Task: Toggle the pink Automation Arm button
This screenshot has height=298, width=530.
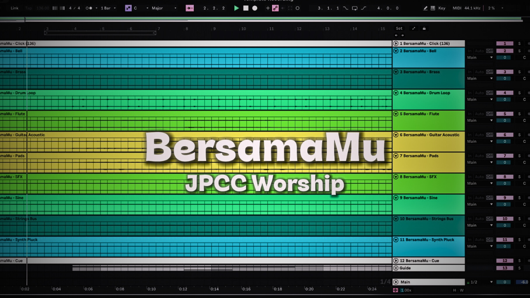Action: point(275,8)
